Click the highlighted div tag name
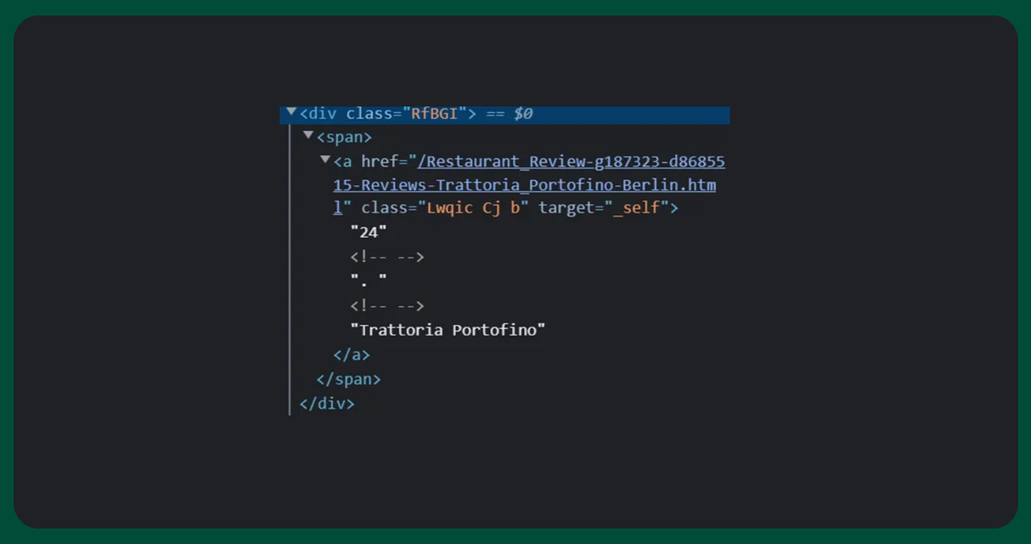 coord(321,114)
